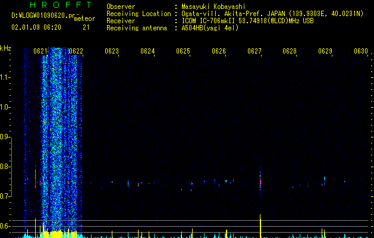Screen dimensions: 374x238
Task: Click the 0.9 kHz frequency label
Action: click(x=5, y=137)
